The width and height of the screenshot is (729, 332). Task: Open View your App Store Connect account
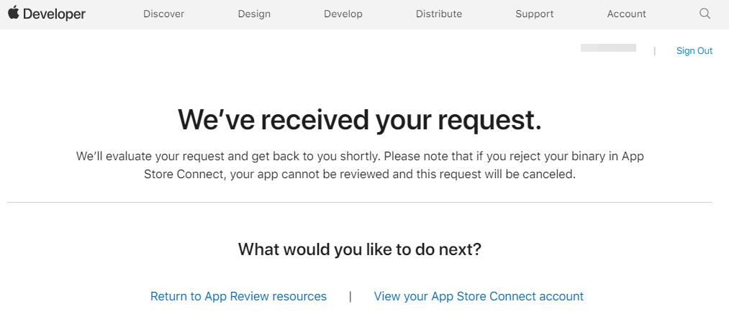[479, 296]
